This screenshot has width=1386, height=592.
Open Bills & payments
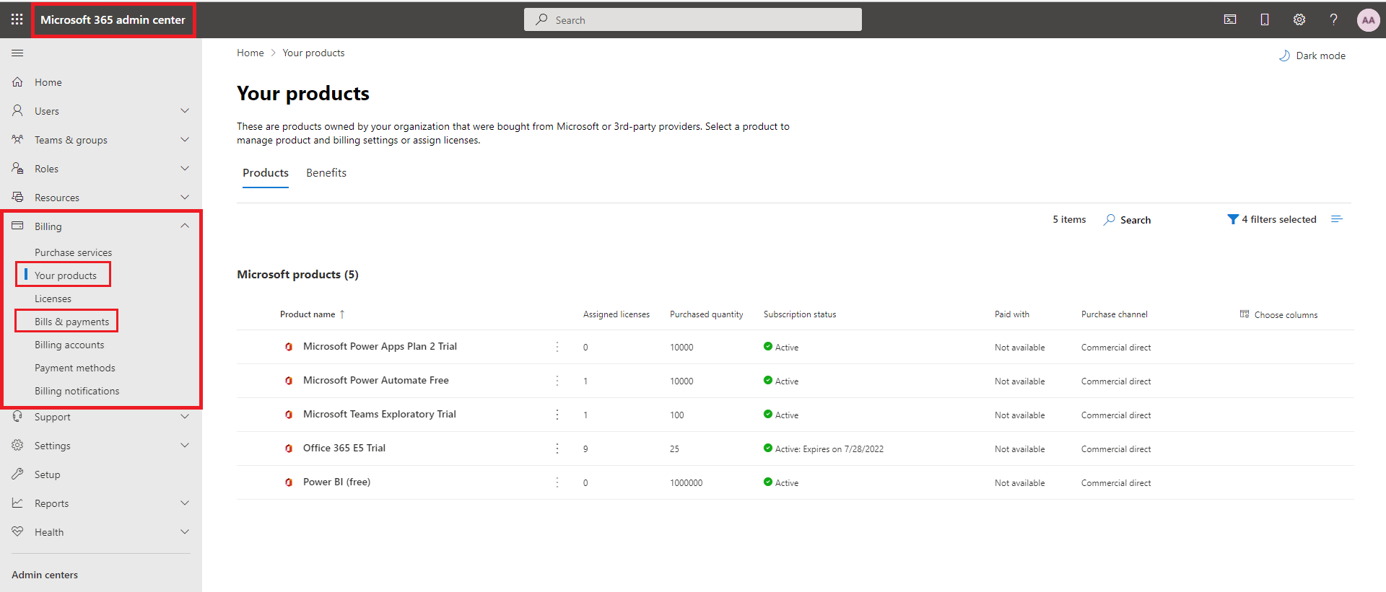[x=72, y=322]
